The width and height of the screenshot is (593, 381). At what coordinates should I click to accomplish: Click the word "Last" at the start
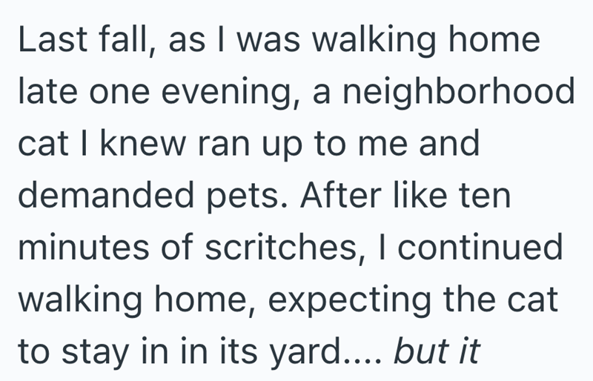click(53, 39)
